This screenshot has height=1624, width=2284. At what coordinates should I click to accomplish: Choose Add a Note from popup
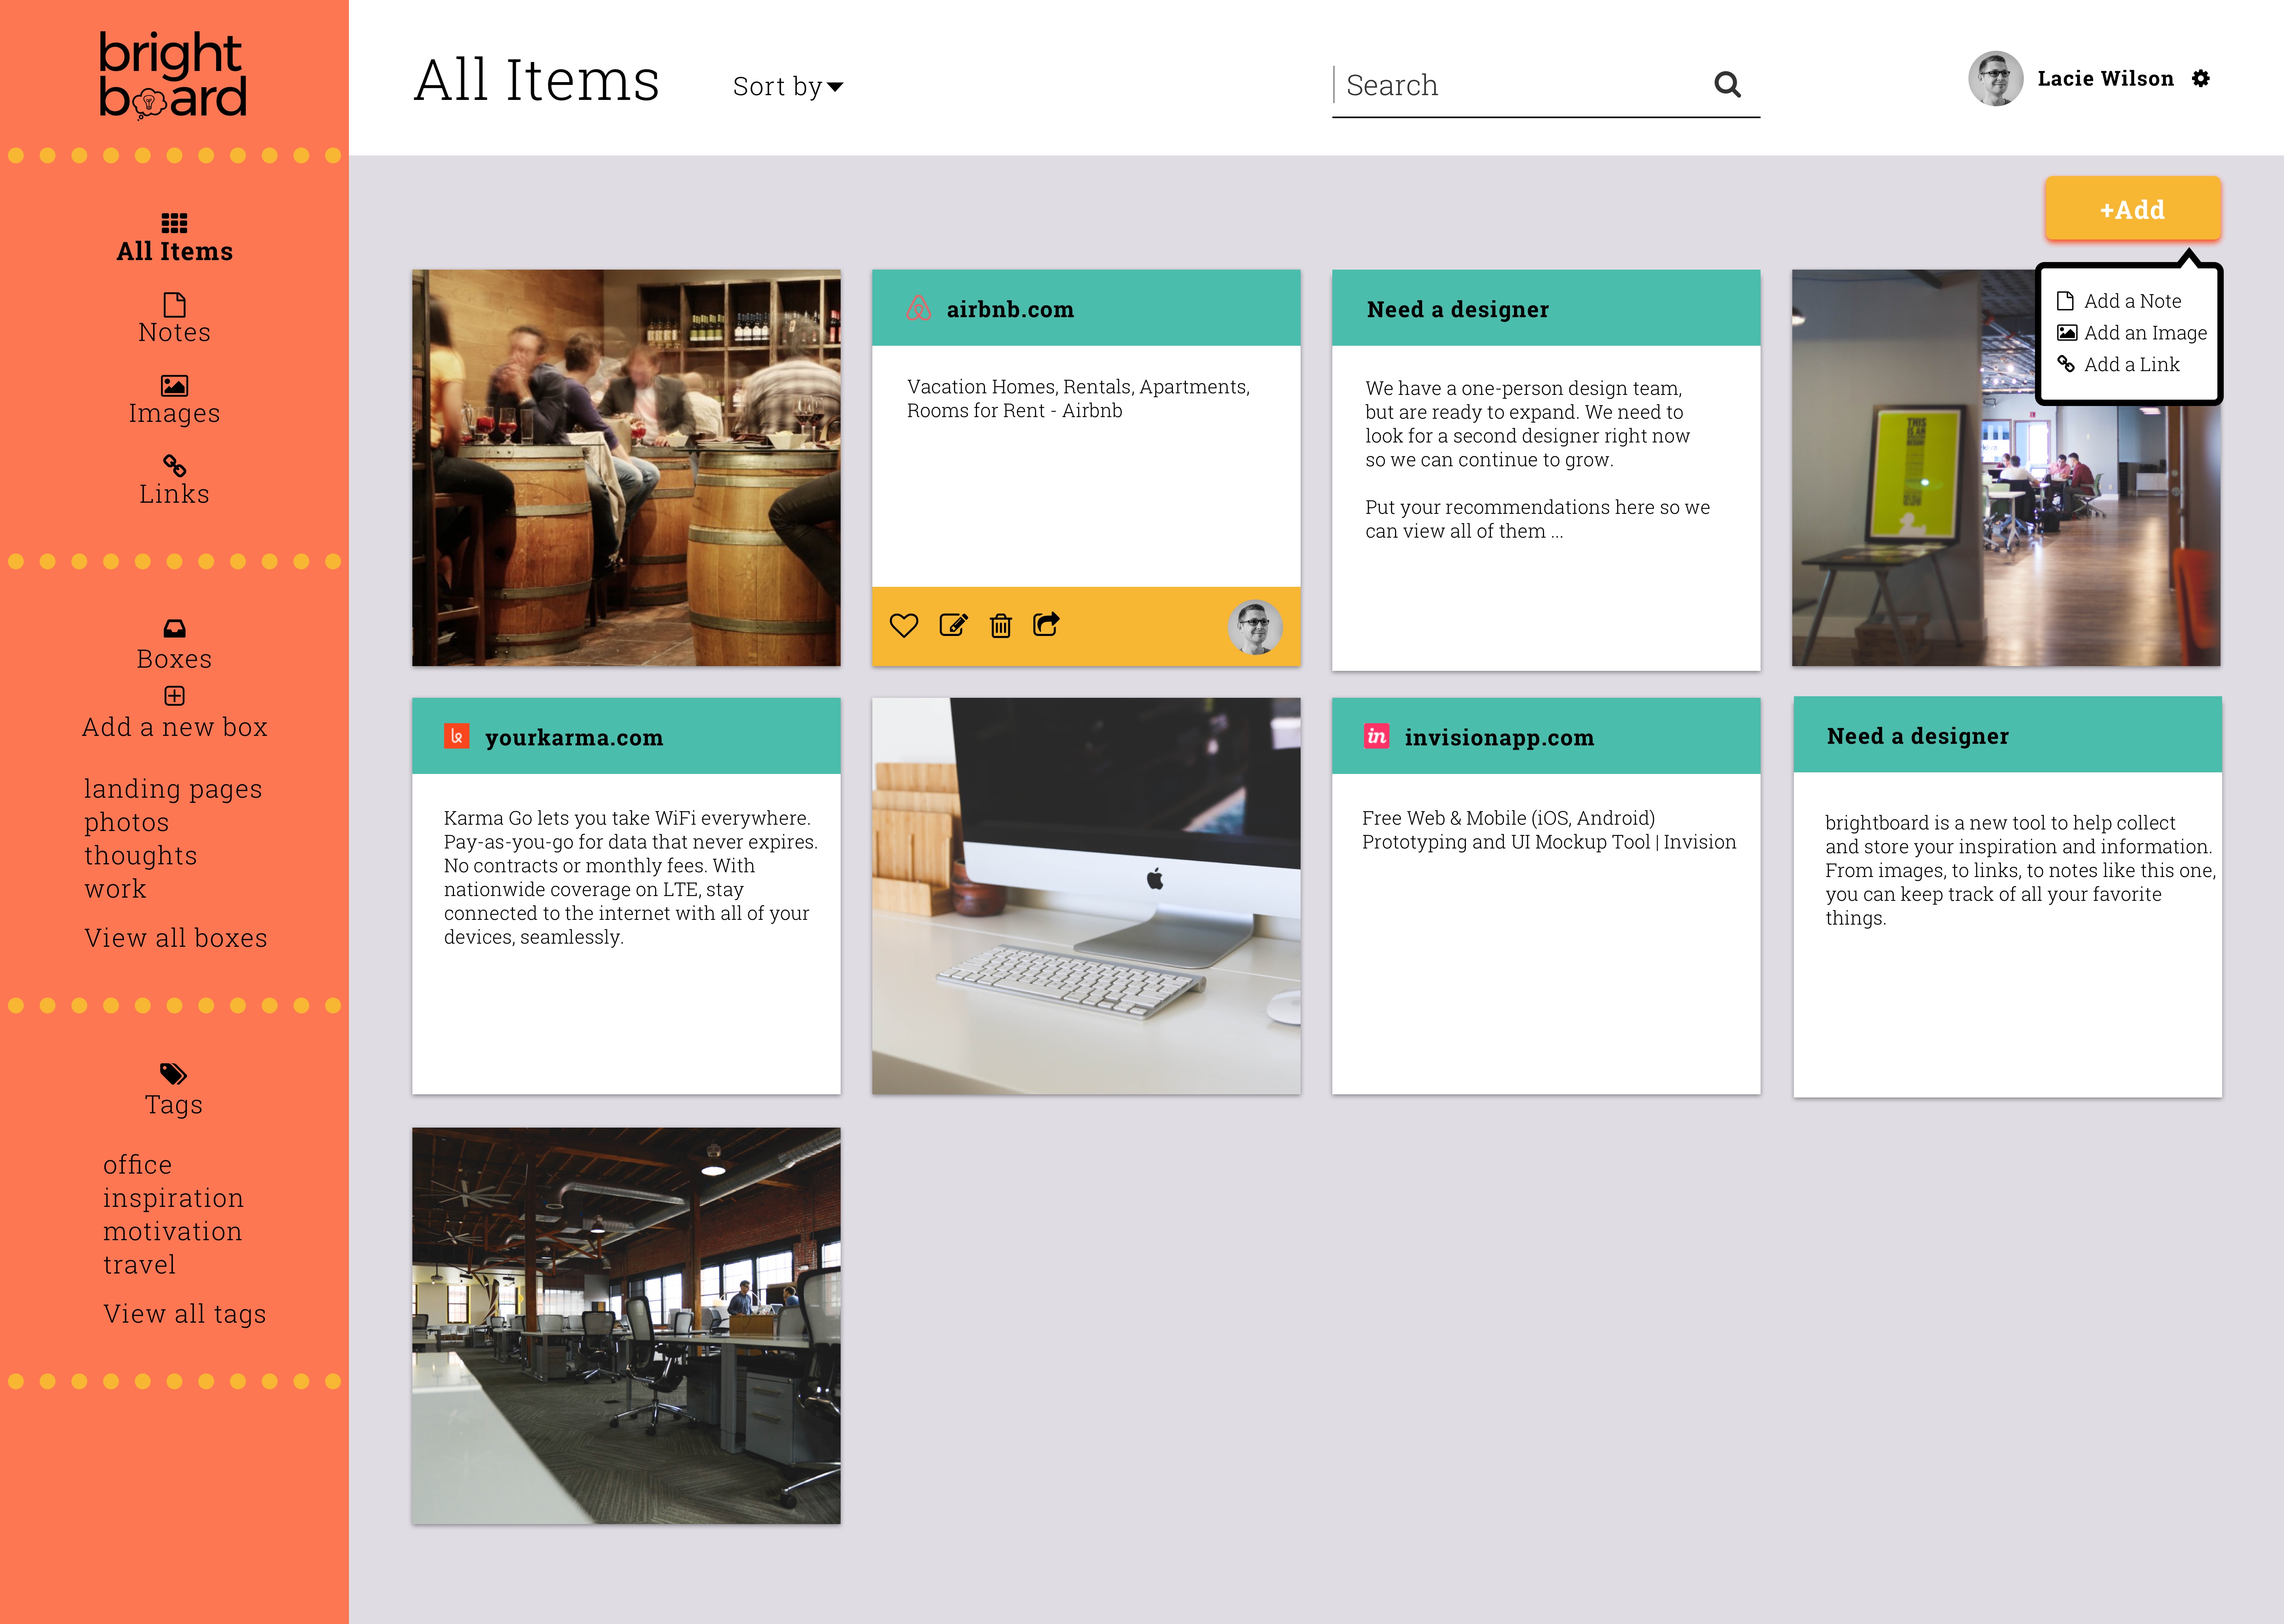(2132, 301)
